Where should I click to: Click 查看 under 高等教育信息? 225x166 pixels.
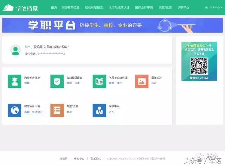(27, 83)
